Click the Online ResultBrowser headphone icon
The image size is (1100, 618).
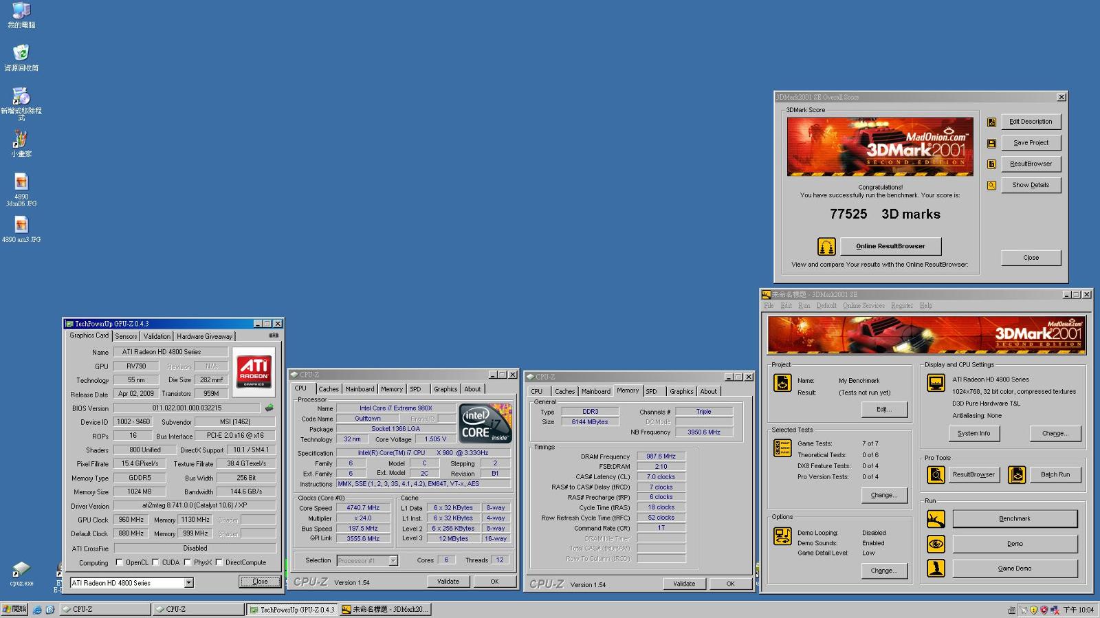(x=826, y=246)
